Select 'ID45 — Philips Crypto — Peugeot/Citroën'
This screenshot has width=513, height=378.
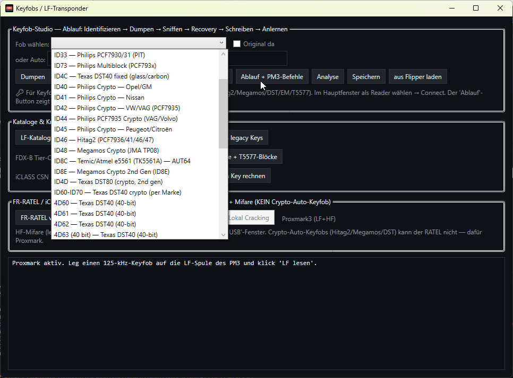pyautogui.click(x=135, y=129)
